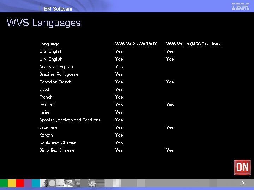Image resolution: width=254 pixels, height=190 pixels.
Task: Select the 'Language' column header
Action: click(49, 44)
